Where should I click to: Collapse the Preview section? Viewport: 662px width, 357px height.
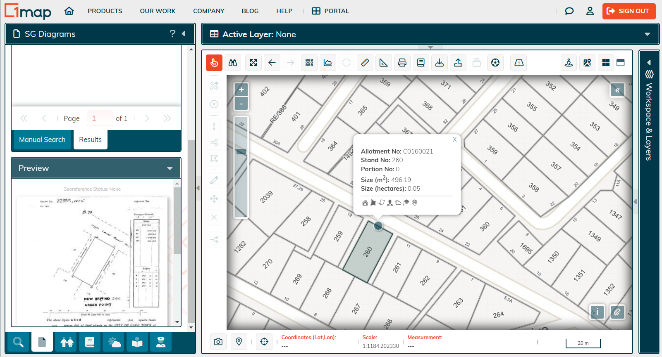[170, 168]
